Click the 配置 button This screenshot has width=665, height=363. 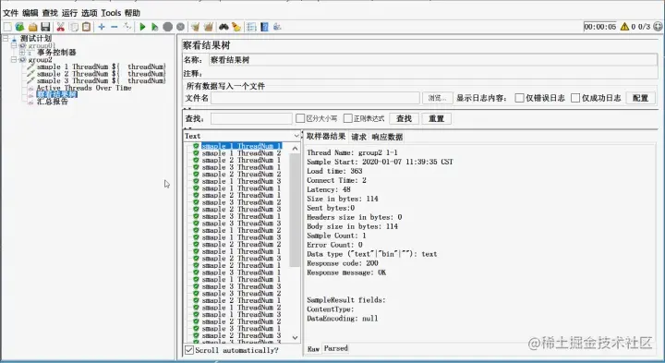pyautogui.click(x=640, y=98)
